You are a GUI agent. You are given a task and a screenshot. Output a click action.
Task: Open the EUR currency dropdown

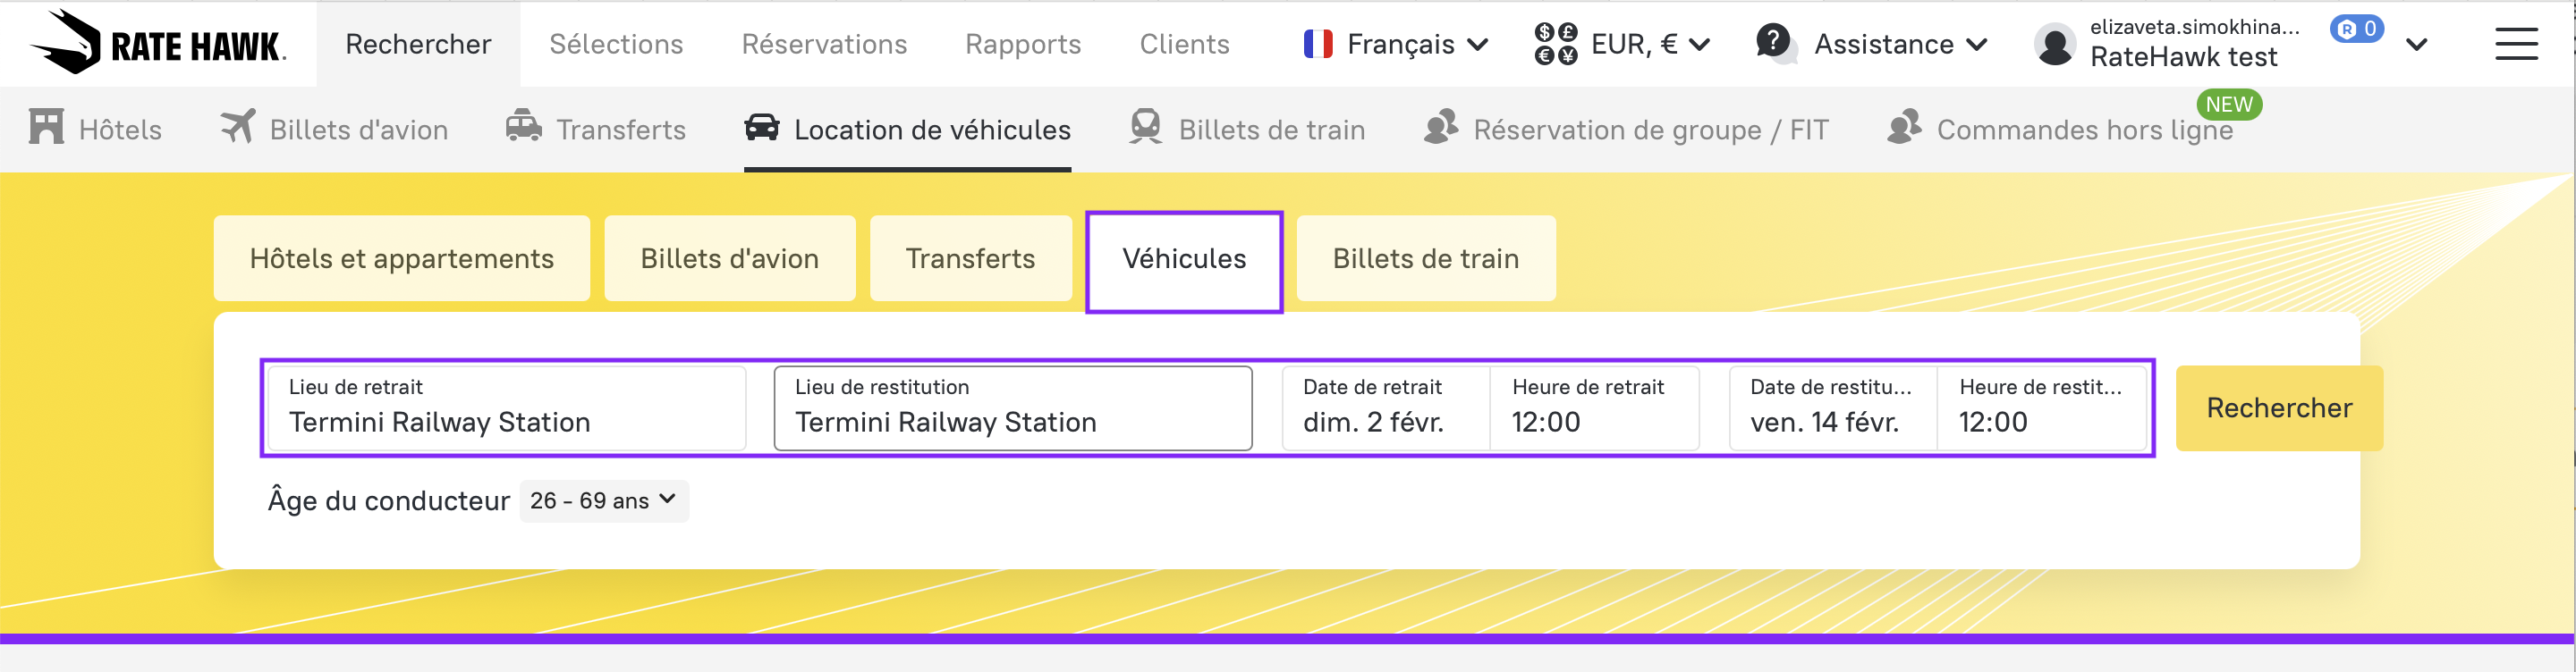(1622, 44)
